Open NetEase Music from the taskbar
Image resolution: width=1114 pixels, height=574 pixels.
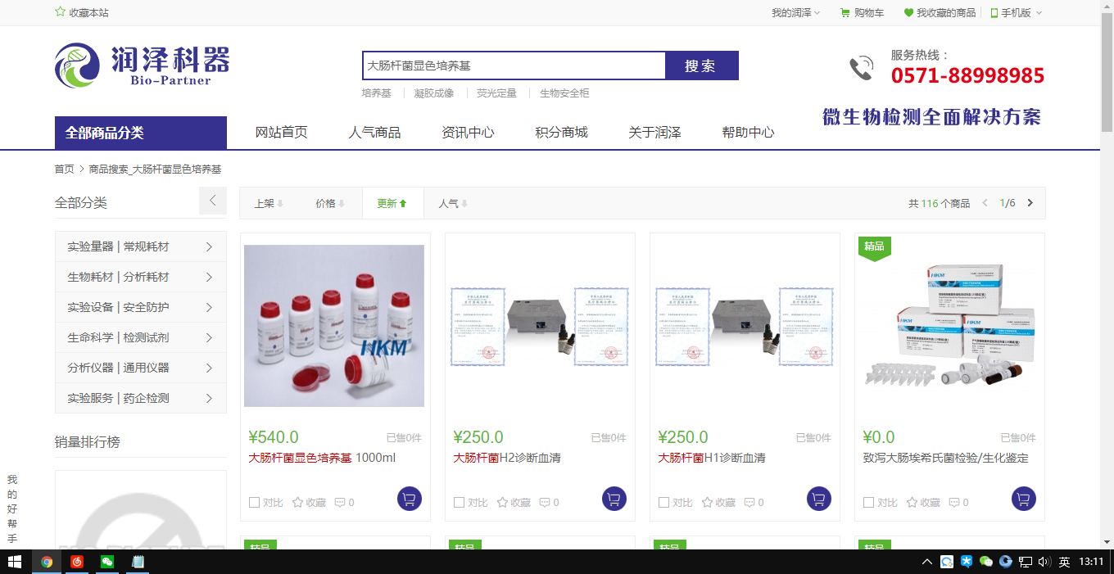[77, 562]
